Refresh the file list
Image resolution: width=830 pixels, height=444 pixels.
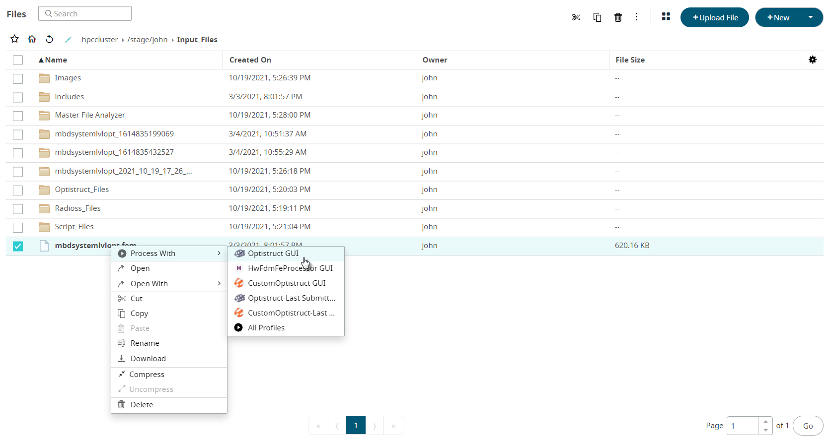coord(49,39)
